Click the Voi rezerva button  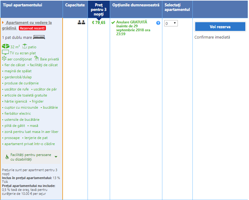click(x=220, y=27)
